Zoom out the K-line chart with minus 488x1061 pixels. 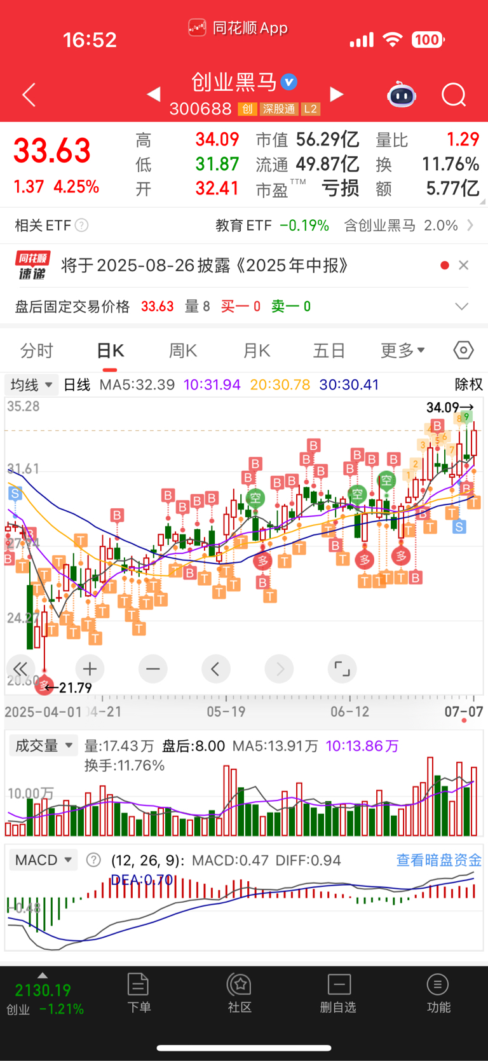click(x=152, y=669)
